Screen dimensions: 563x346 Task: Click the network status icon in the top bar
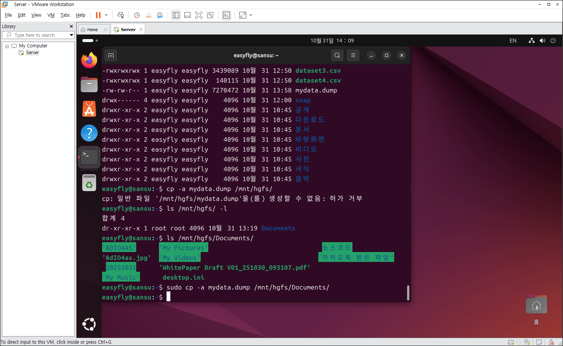click(532, 41)
